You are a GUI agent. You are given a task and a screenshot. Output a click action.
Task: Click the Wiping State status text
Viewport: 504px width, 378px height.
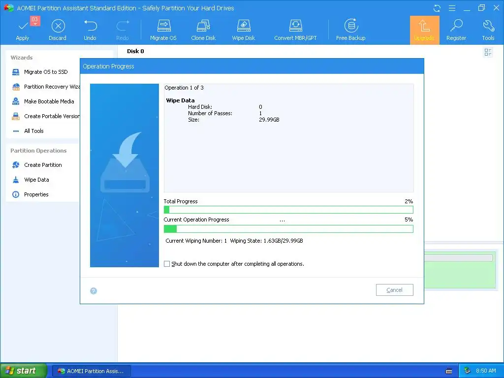tap(266, 241)
